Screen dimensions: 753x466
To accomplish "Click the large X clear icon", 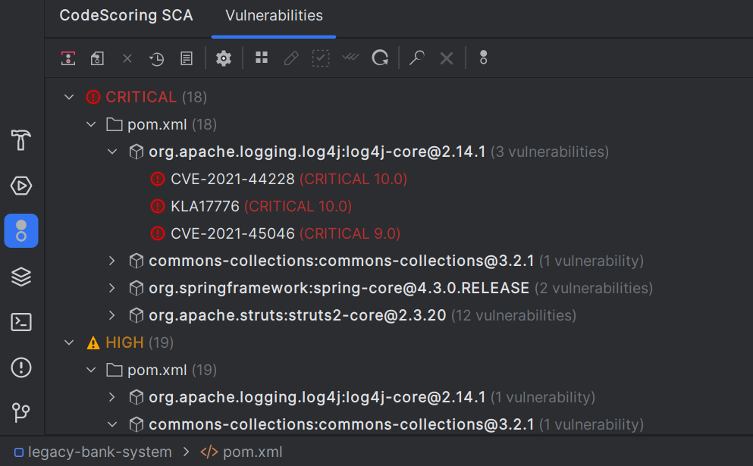I will click(447, 58).
